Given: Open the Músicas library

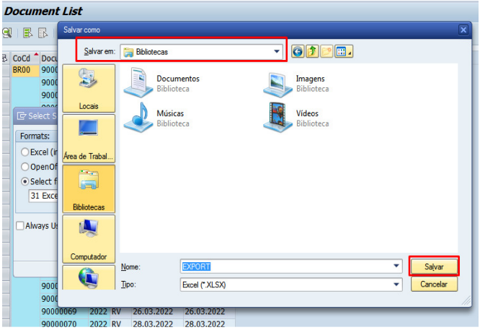Looking at the screenshot, I should click(x=156, y=118).
